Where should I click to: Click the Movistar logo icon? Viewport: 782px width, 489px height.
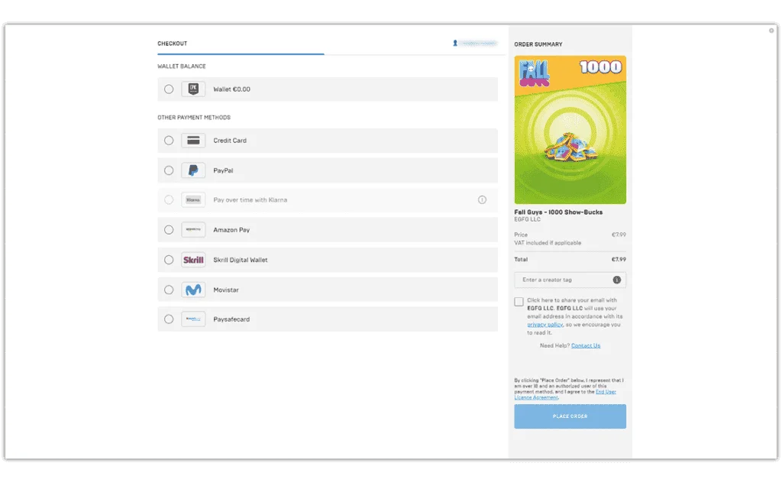click(193, 290)
